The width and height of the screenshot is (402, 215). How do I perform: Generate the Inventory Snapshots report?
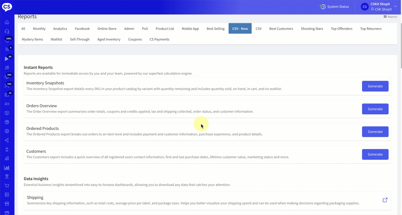pos(375,86)
